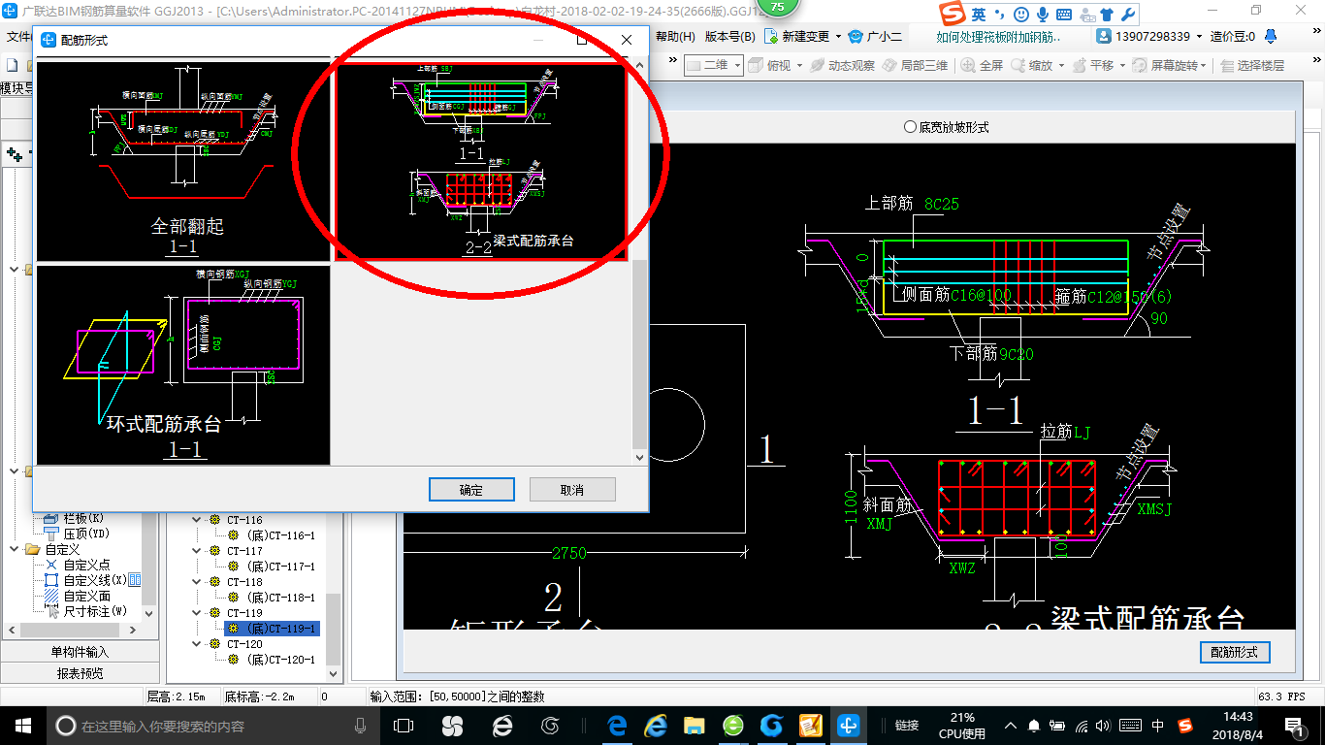Select the (底)CT-120-1 component

click(x=280, y=660)
